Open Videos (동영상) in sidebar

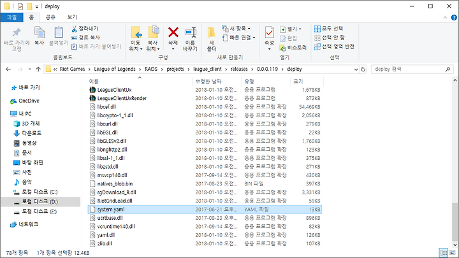[x=25, y=143]
